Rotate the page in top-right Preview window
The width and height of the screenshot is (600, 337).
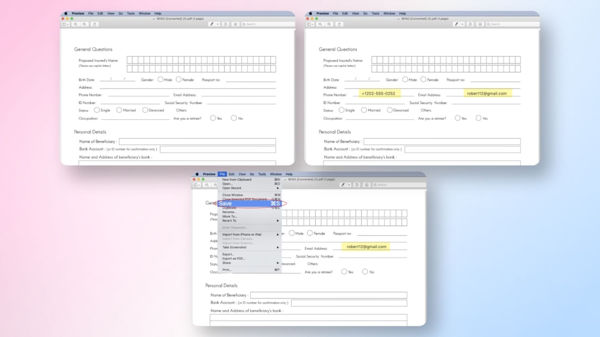coord(470,24)
